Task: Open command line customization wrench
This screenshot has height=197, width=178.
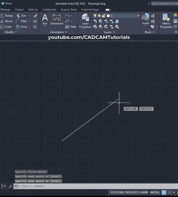Action: pyautogui.click(x=10, y=186)
